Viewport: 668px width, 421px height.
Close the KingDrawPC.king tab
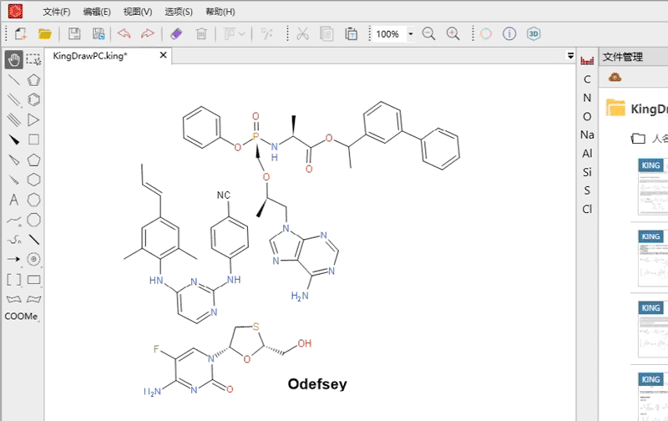click(163, 55)
